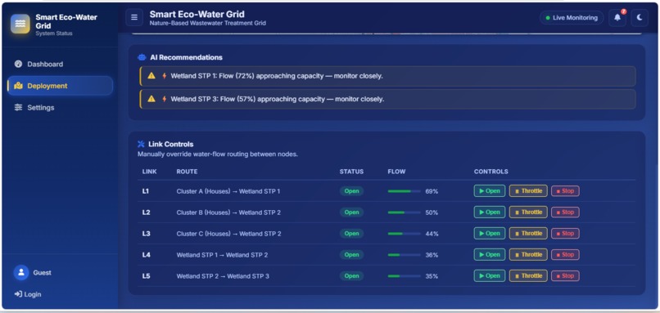Go to Settings in sidebar
The width and height of the screenshot is (660, 313).
(x=60, y=108)
